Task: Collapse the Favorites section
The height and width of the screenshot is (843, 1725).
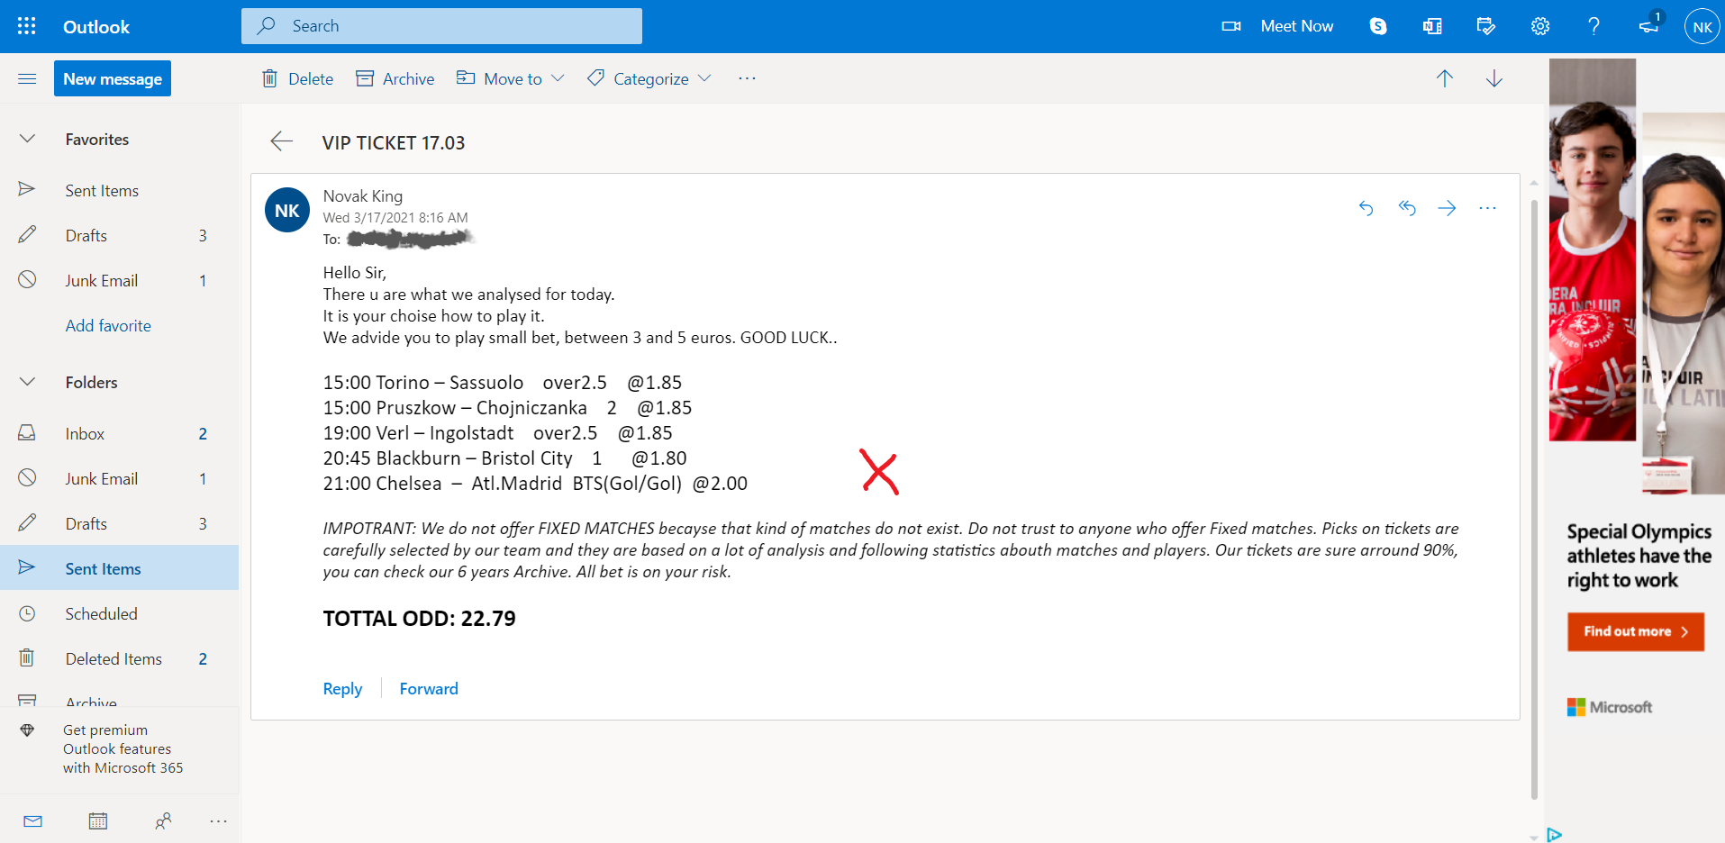Action: (27, 139)
